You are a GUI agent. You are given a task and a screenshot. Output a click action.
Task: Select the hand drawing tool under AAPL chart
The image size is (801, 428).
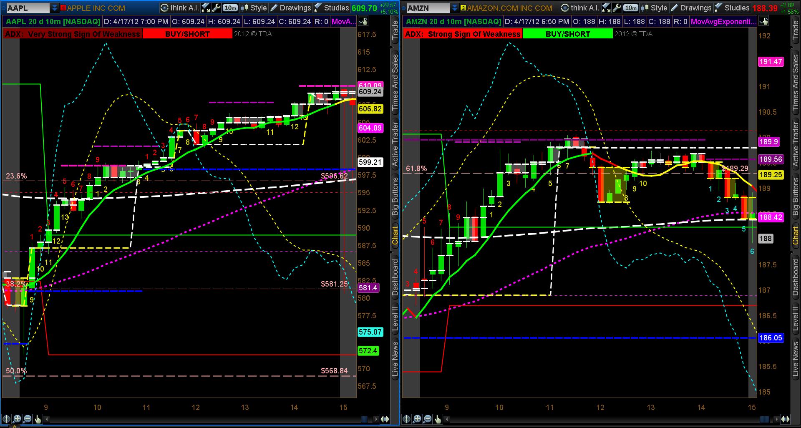click(x=38, y=419)
